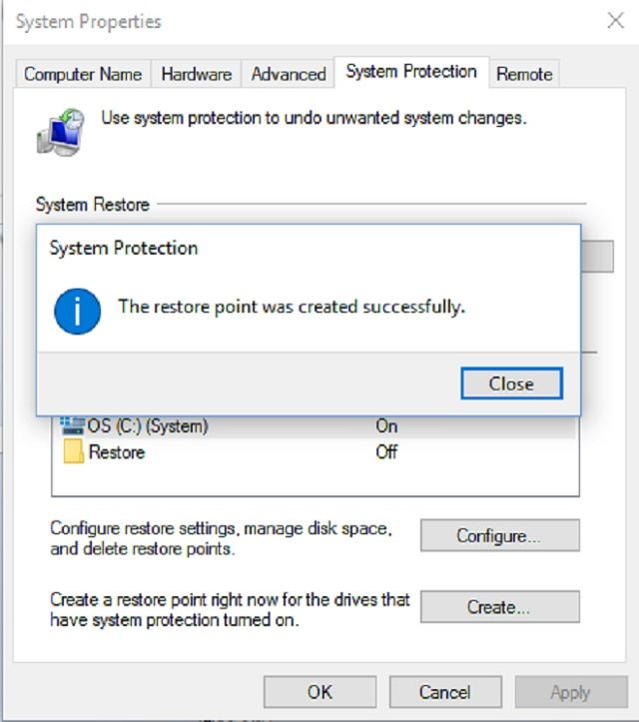
Task: Switch to the Computer Name tab
Action: 83,74
